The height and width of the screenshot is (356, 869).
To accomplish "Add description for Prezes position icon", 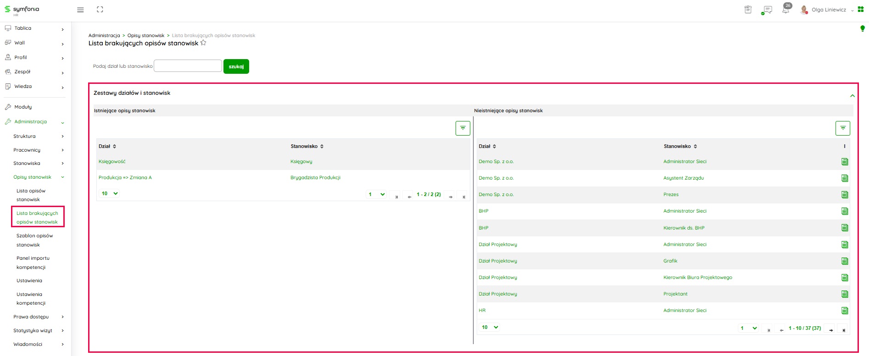I will pos(844,195).
